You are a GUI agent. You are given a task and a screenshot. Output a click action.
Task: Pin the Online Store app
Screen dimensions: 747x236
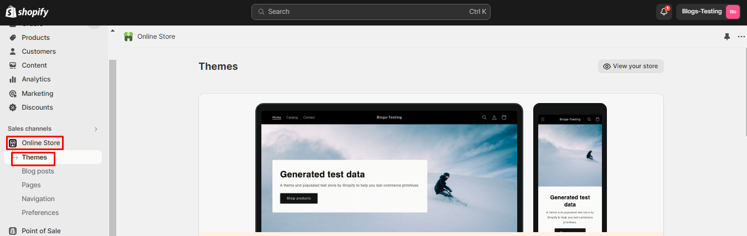click(727, 37)
